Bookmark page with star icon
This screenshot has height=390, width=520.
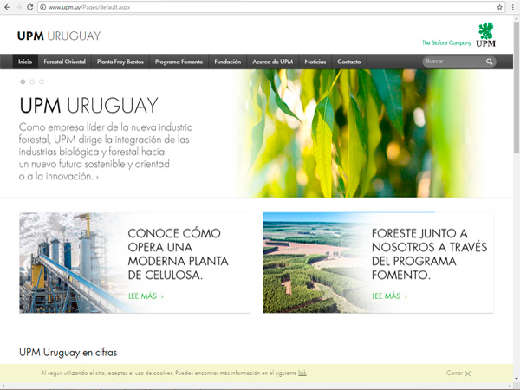click(500, 7)
